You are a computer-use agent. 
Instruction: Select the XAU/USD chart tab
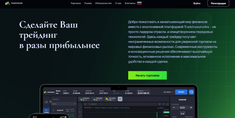pos(111,99)
